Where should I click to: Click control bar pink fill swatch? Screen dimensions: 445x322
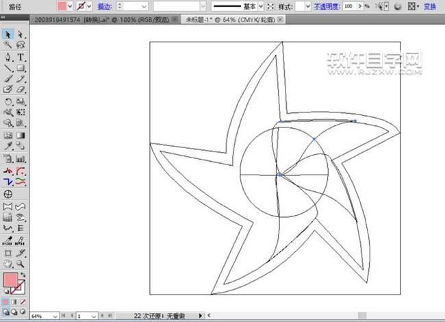click(x=62, y=6)
